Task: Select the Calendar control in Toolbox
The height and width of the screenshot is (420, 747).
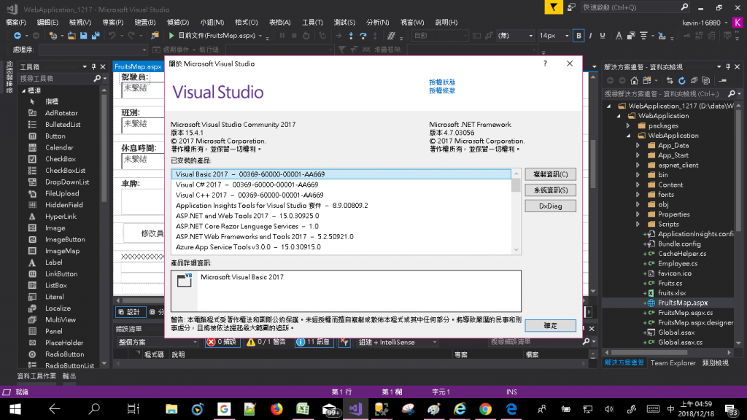Action: click(x=59, y=147)
